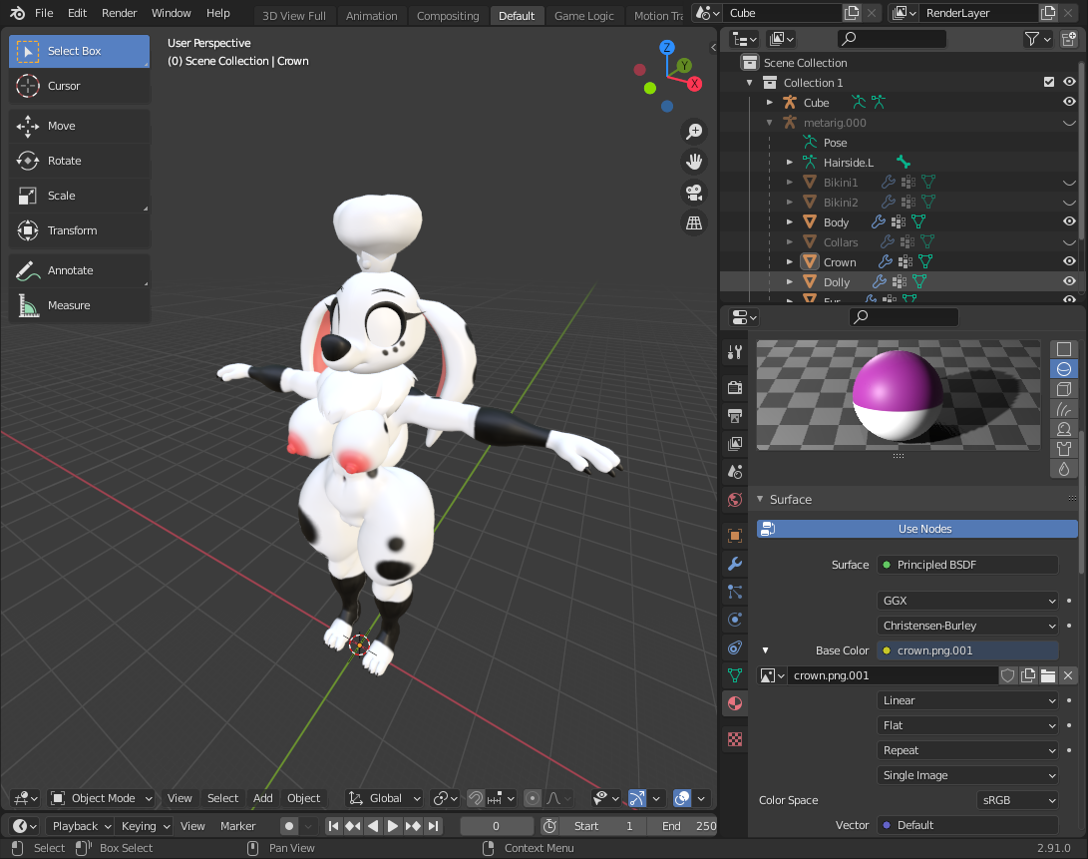Collapse the Surface panel
This screenshot has height=859, width=1088.
click(x=761, y=499)
